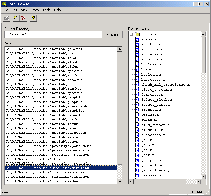The image size is (211, 196).
Task: Open the Edit menu
Action: click(14, 10)
